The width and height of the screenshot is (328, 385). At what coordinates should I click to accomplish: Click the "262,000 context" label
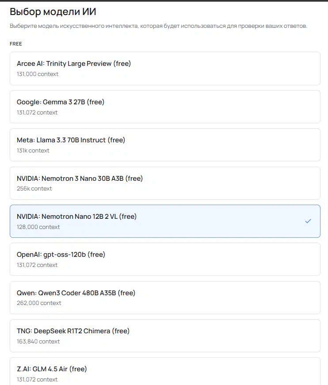coord(39,303)
